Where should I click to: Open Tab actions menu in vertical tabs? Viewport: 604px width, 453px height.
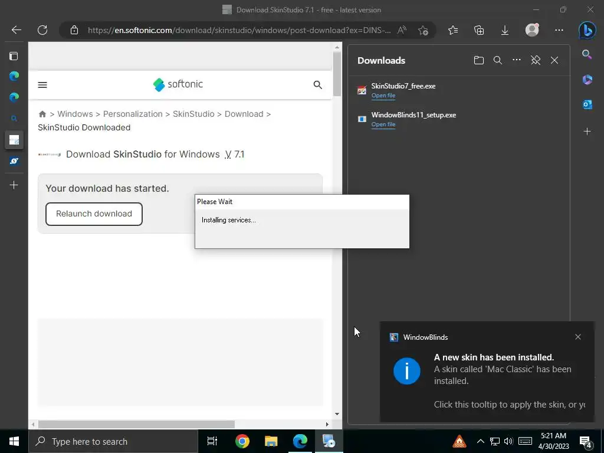(14, 56)
